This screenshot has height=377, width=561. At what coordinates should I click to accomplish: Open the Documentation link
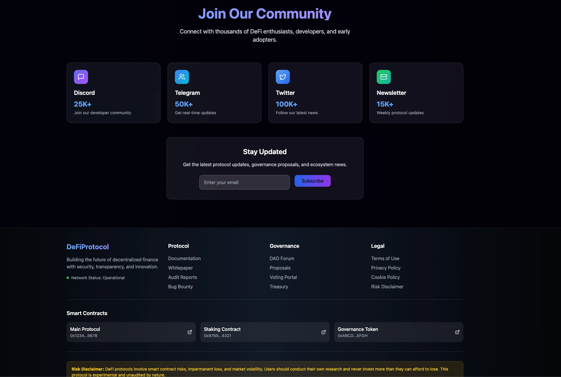click(184, 258)
